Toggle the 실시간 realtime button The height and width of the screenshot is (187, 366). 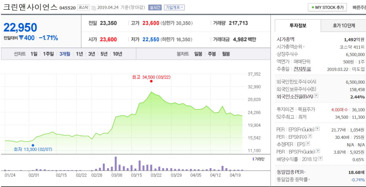pyautogui.click(x=155, y=7)
